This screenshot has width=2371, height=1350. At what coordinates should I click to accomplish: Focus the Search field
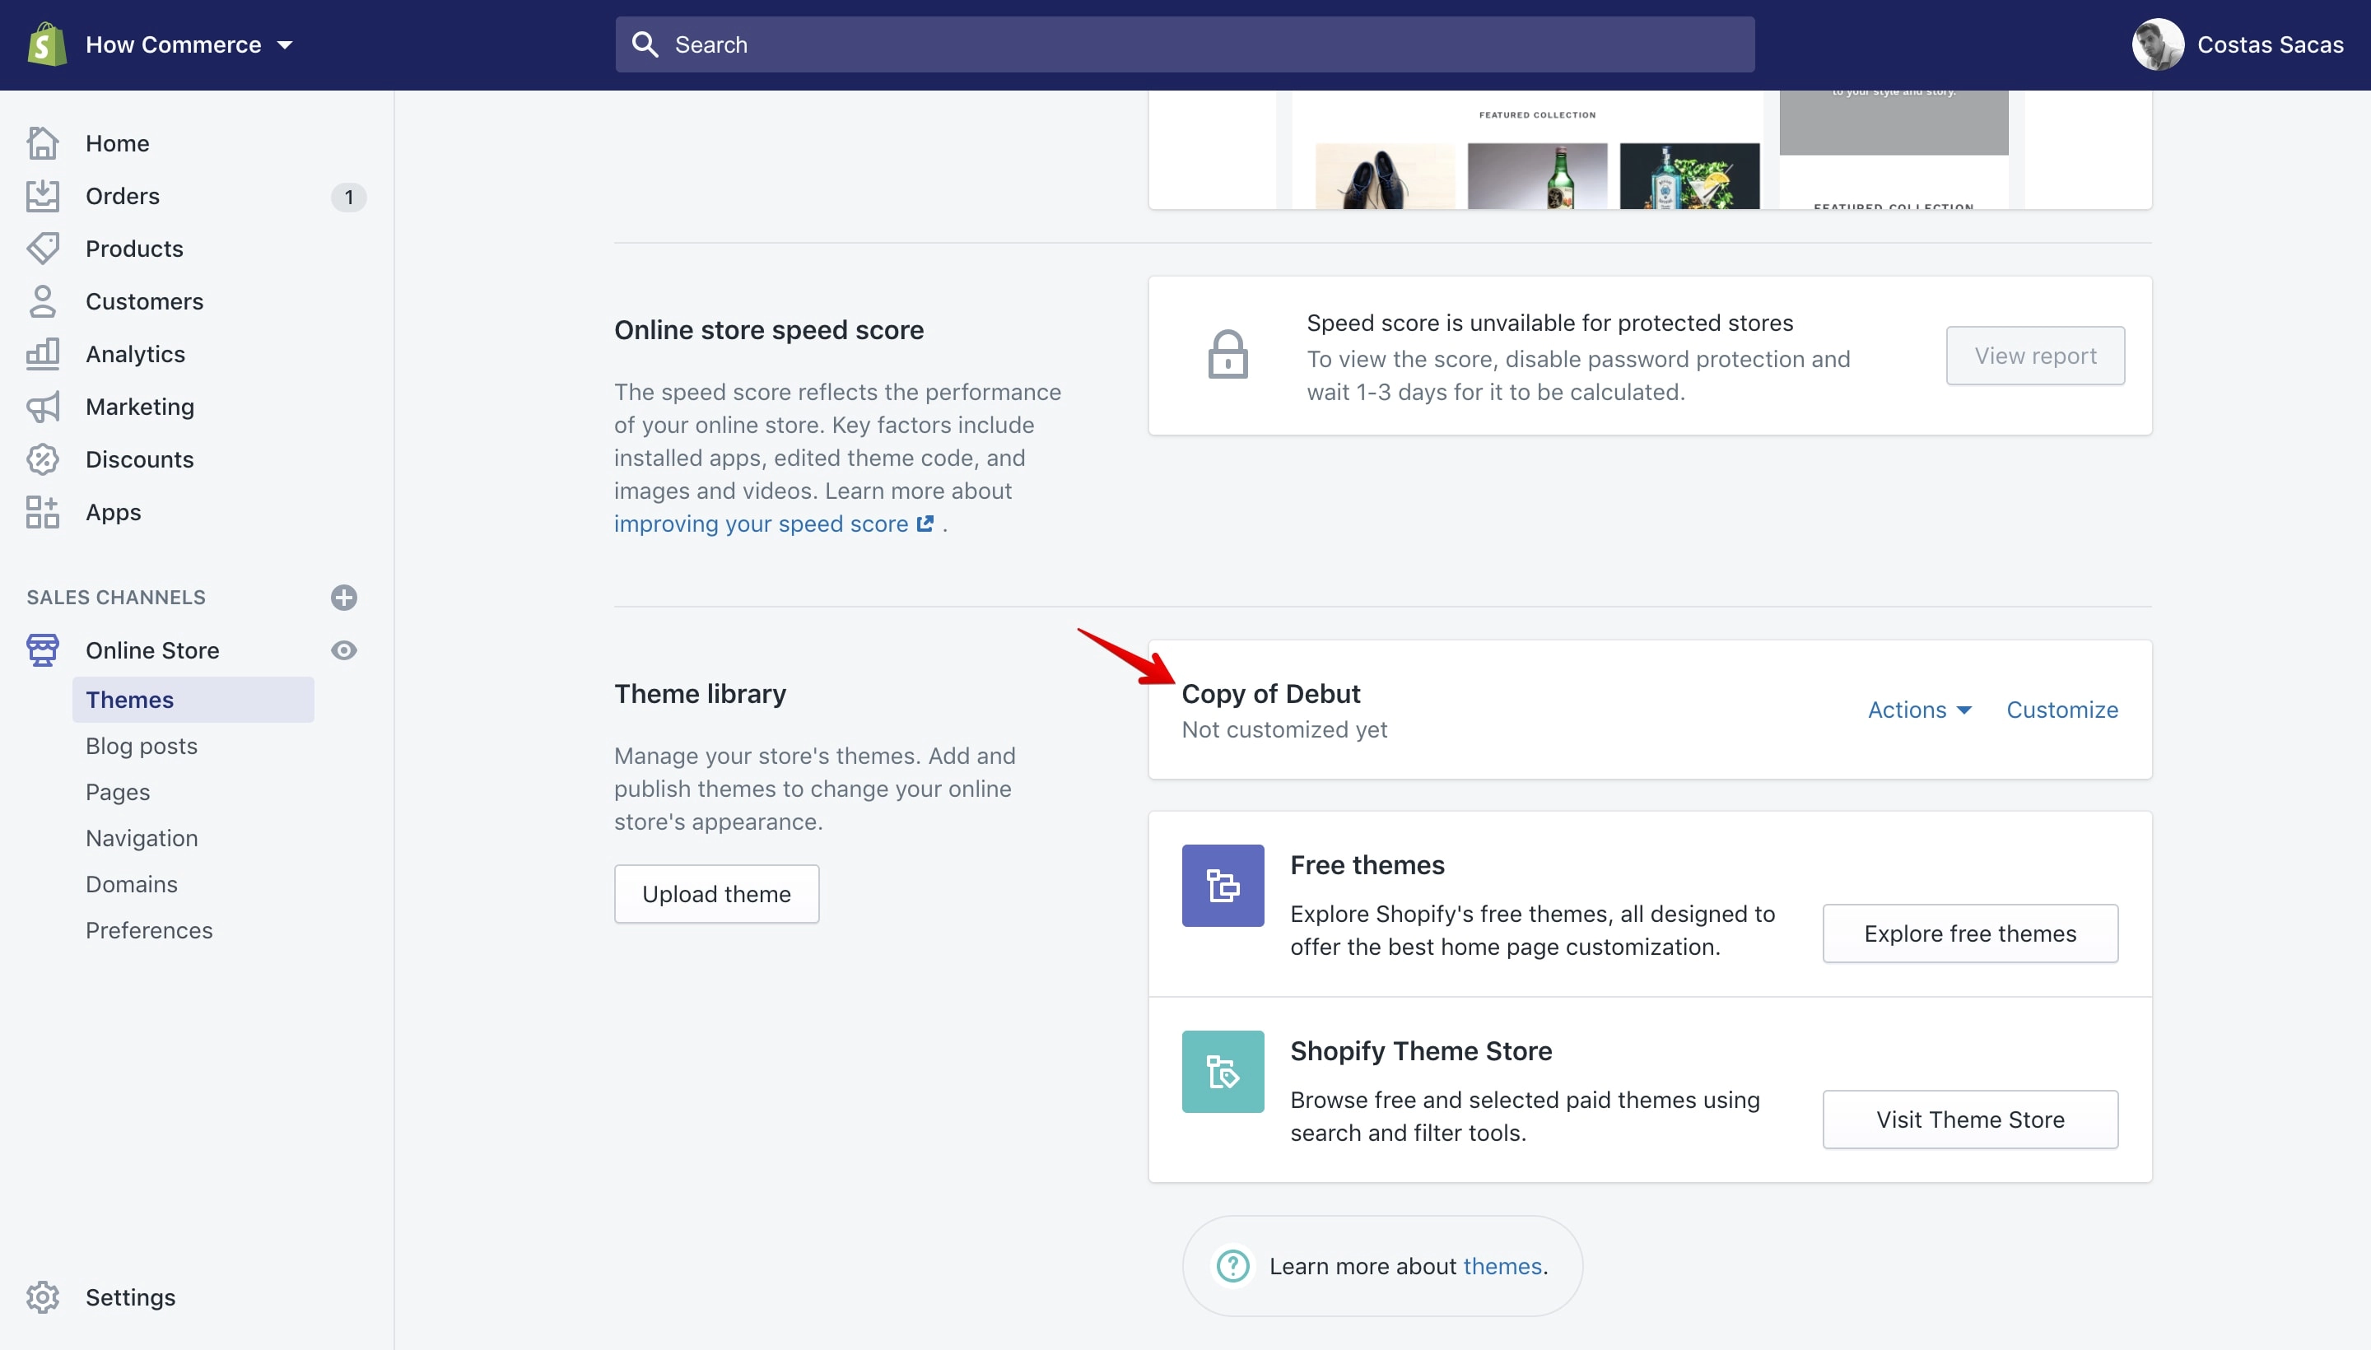coord(1184,44)
